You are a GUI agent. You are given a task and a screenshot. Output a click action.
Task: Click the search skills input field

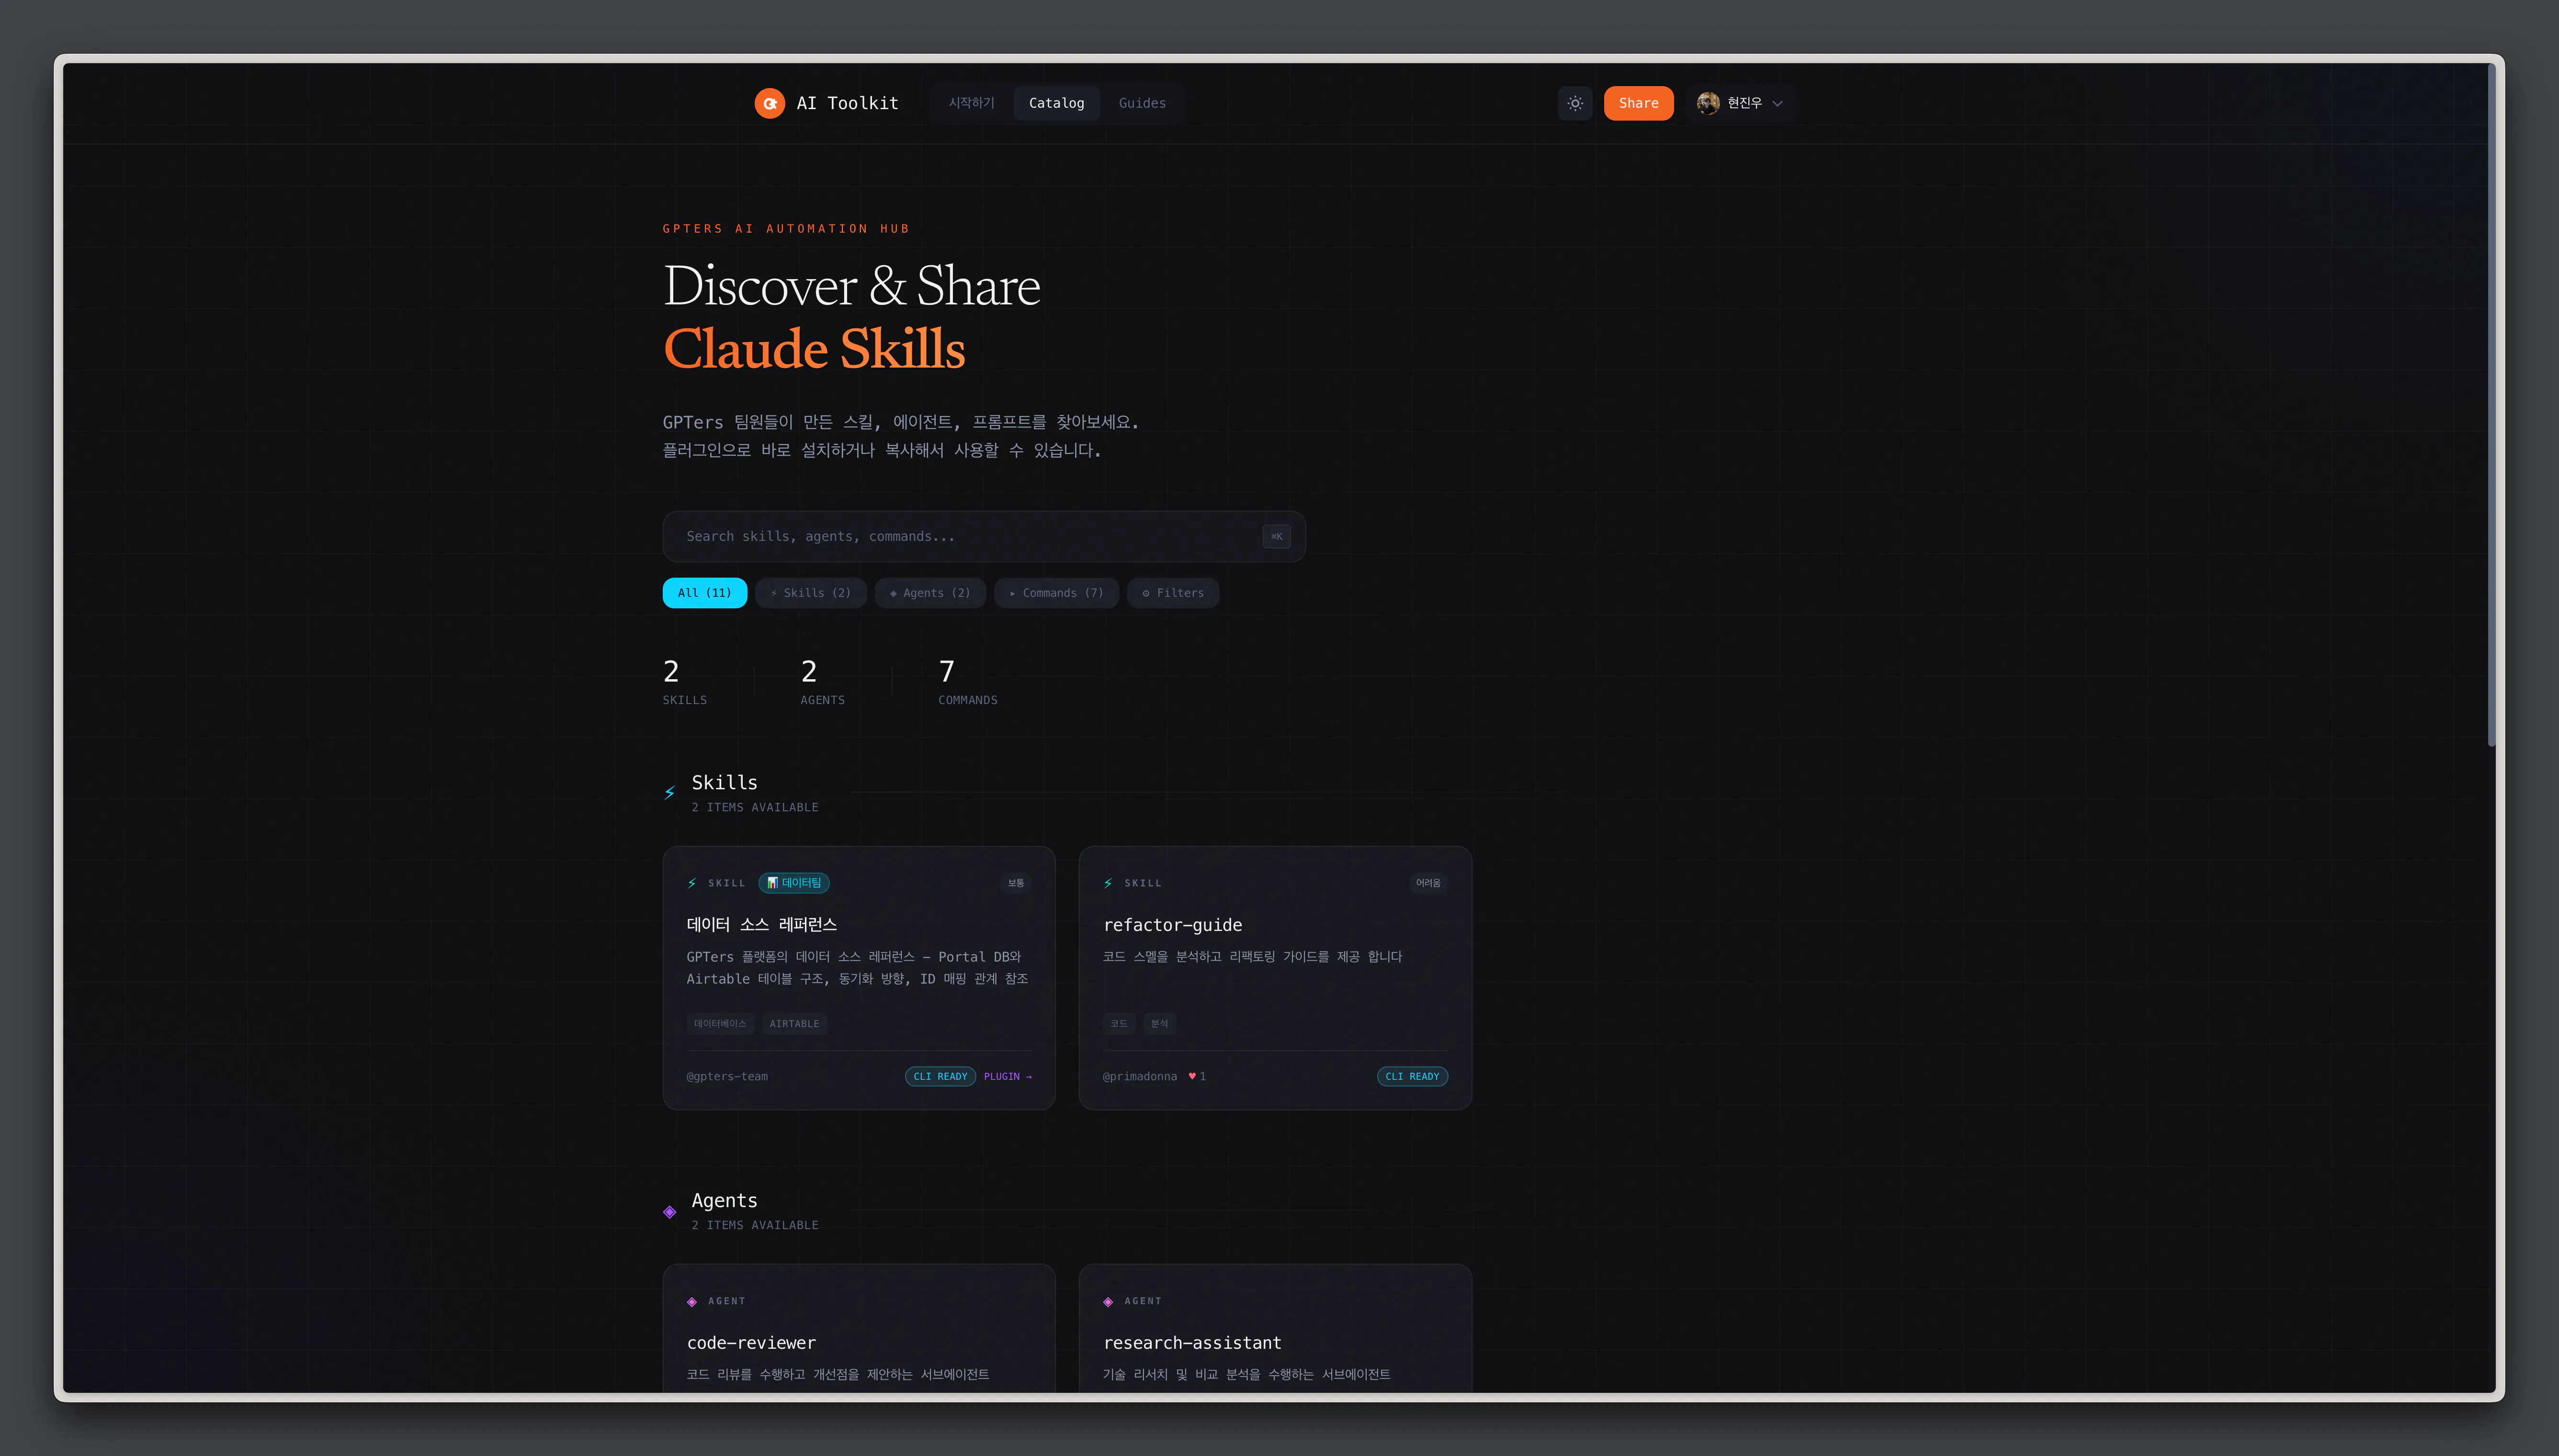point(961,537)
